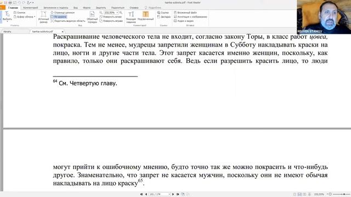This screenshot has width=351, height=197.
Task: Click the status bar zoom slider handle
Action: (344, 194)
